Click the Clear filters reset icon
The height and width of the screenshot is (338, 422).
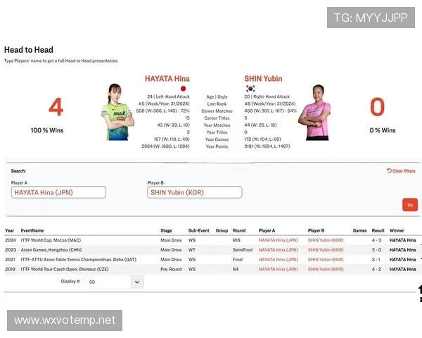pyautogui.click(x=389, y=170)
